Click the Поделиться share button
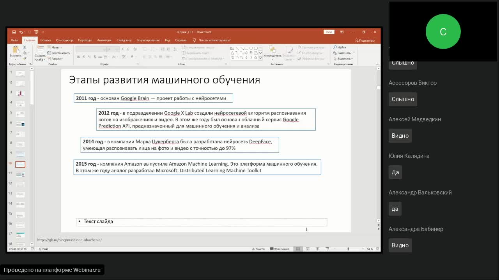499x280 pixels. pos(365,40)
